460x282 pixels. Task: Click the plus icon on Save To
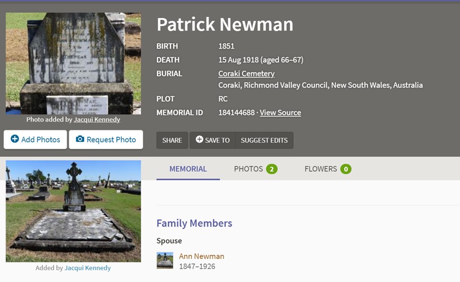(199, 140)
